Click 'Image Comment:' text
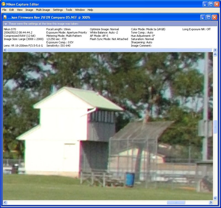 point(141,46)
